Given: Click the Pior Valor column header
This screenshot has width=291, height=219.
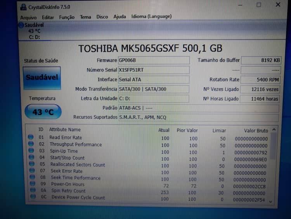Looking at the screenshot, I should [x=187, y=130].
